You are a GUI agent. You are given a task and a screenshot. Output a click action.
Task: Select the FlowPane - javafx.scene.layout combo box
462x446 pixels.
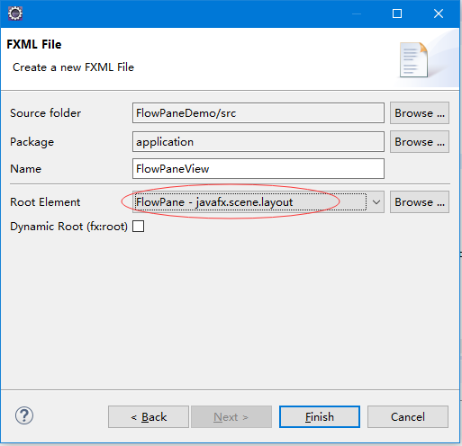pos(258,202)
